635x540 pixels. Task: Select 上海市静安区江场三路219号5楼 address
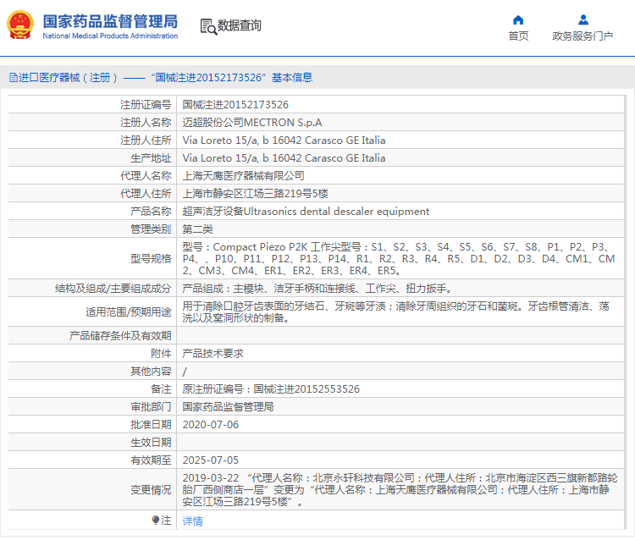tap(255, 194)
